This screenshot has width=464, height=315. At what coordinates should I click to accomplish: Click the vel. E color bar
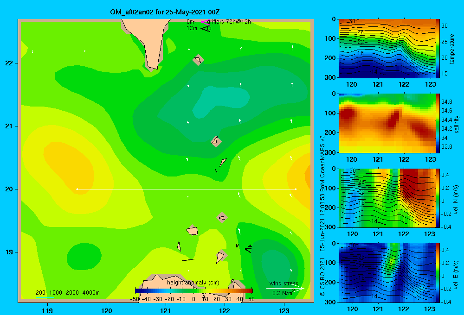point(438,273)
